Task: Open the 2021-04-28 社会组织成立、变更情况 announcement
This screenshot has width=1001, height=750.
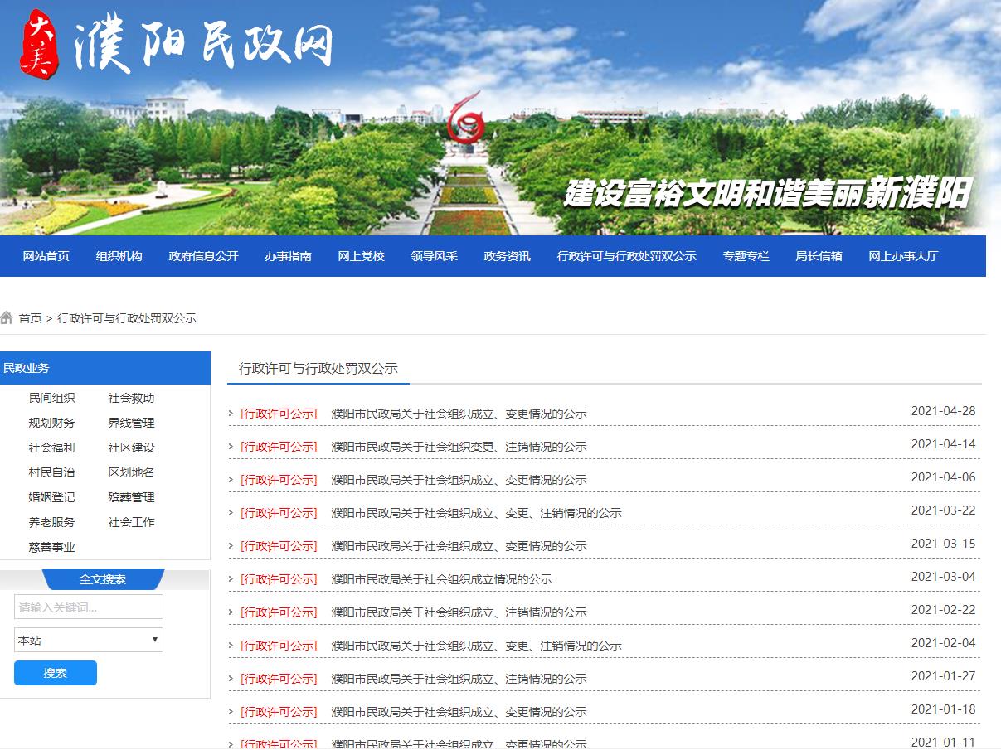Action: [x=457, y=413]
